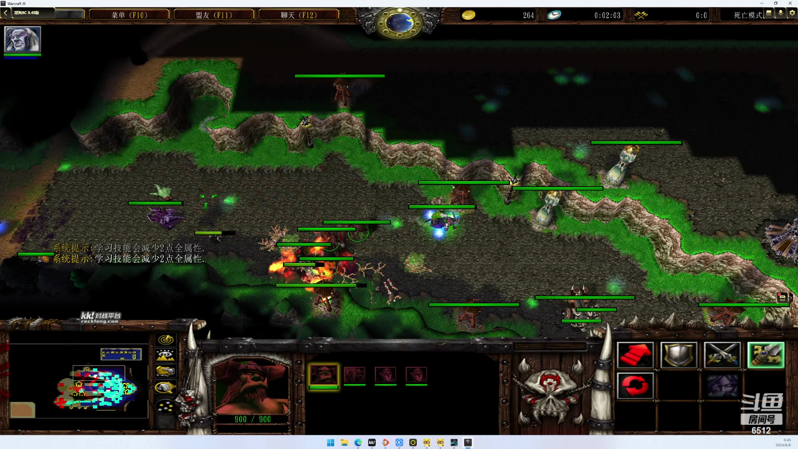Screen dimensions: 798x449
Task: Open the 菜单 (F10) menu
Action: point(129,15)
